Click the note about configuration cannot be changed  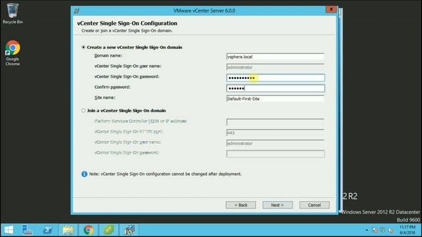point(166,174)
